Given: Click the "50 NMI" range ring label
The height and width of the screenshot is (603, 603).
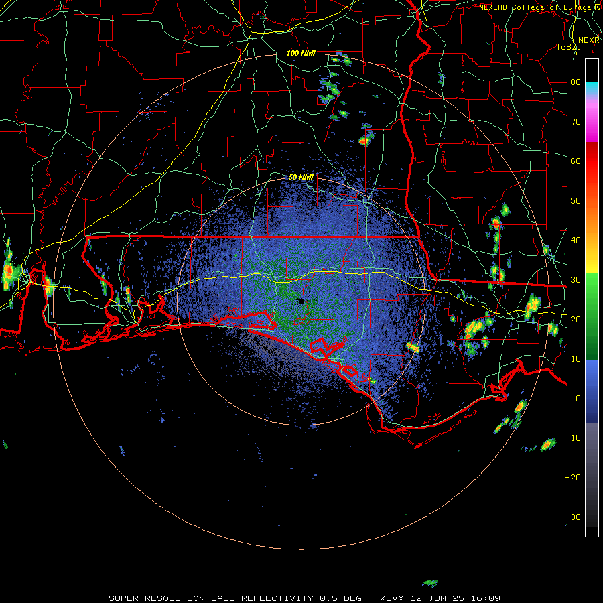Looking at the screenshot, I should 301,177.
